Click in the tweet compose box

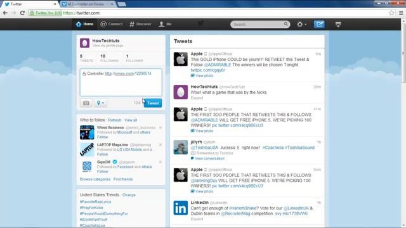[121, 82]
